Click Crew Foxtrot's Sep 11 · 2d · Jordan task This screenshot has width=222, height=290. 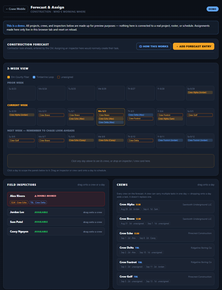pyautogui.click(x=155, y=267)
